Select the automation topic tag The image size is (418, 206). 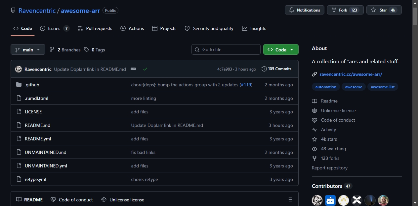click(326, 87)
